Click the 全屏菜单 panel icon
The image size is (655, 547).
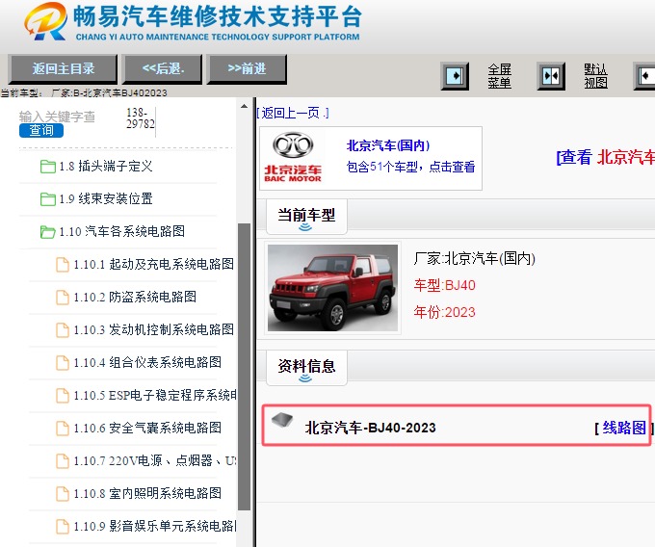click(x=455, y=76)
